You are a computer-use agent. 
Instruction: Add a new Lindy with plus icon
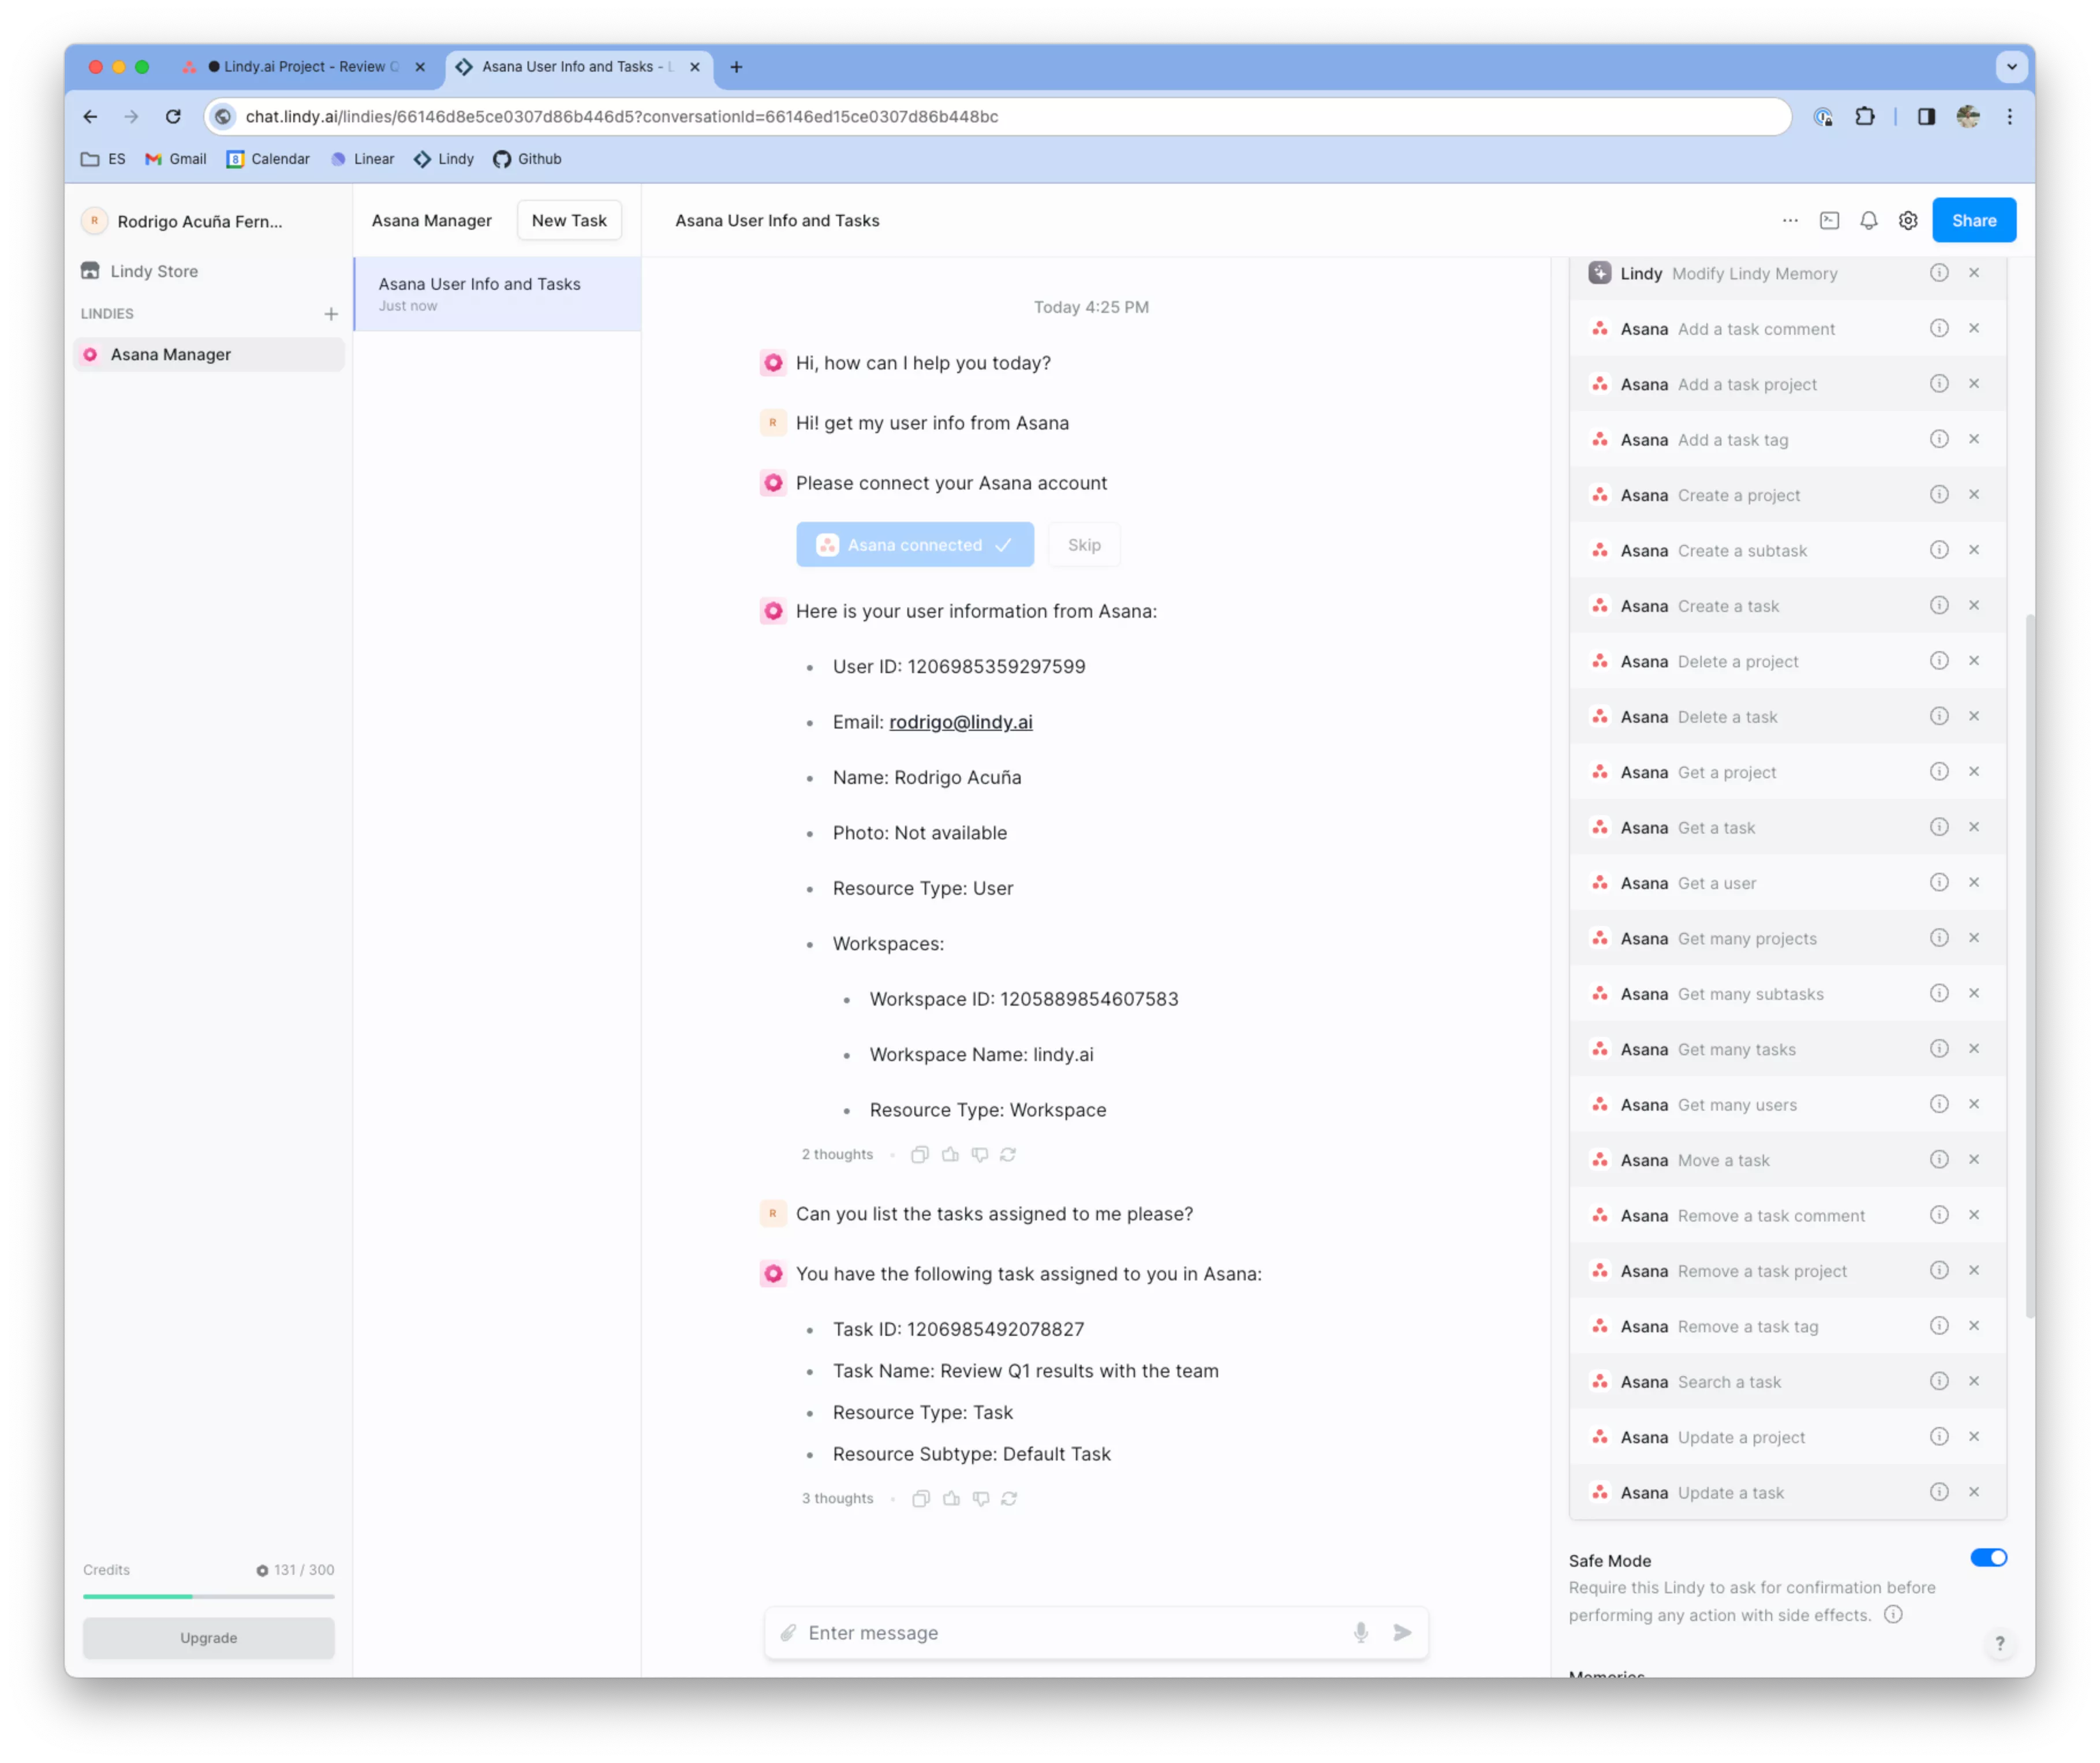pos(331,314)
